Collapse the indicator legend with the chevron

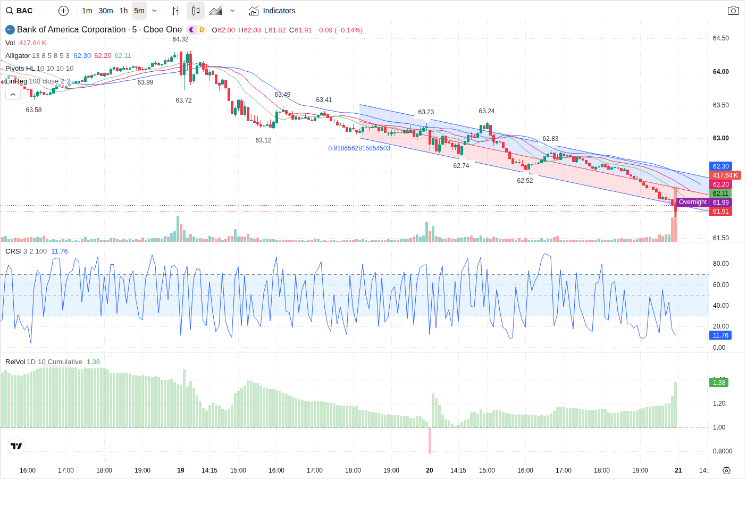coord(13,94)
